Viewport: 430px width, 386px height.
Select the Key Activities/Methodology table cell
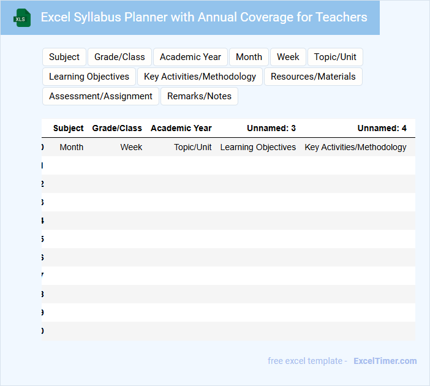tap(355, 147)
